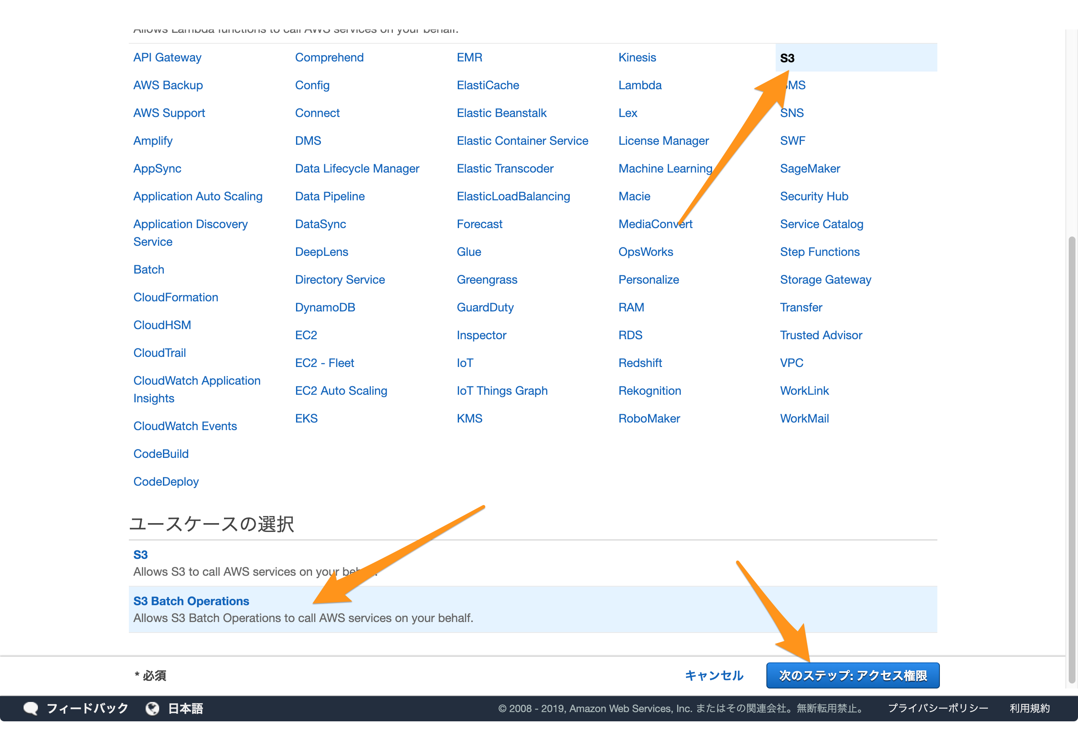This screenshot has width=1078, height=739.
Task: Click the キャンセル link
Action: [714, 675]
